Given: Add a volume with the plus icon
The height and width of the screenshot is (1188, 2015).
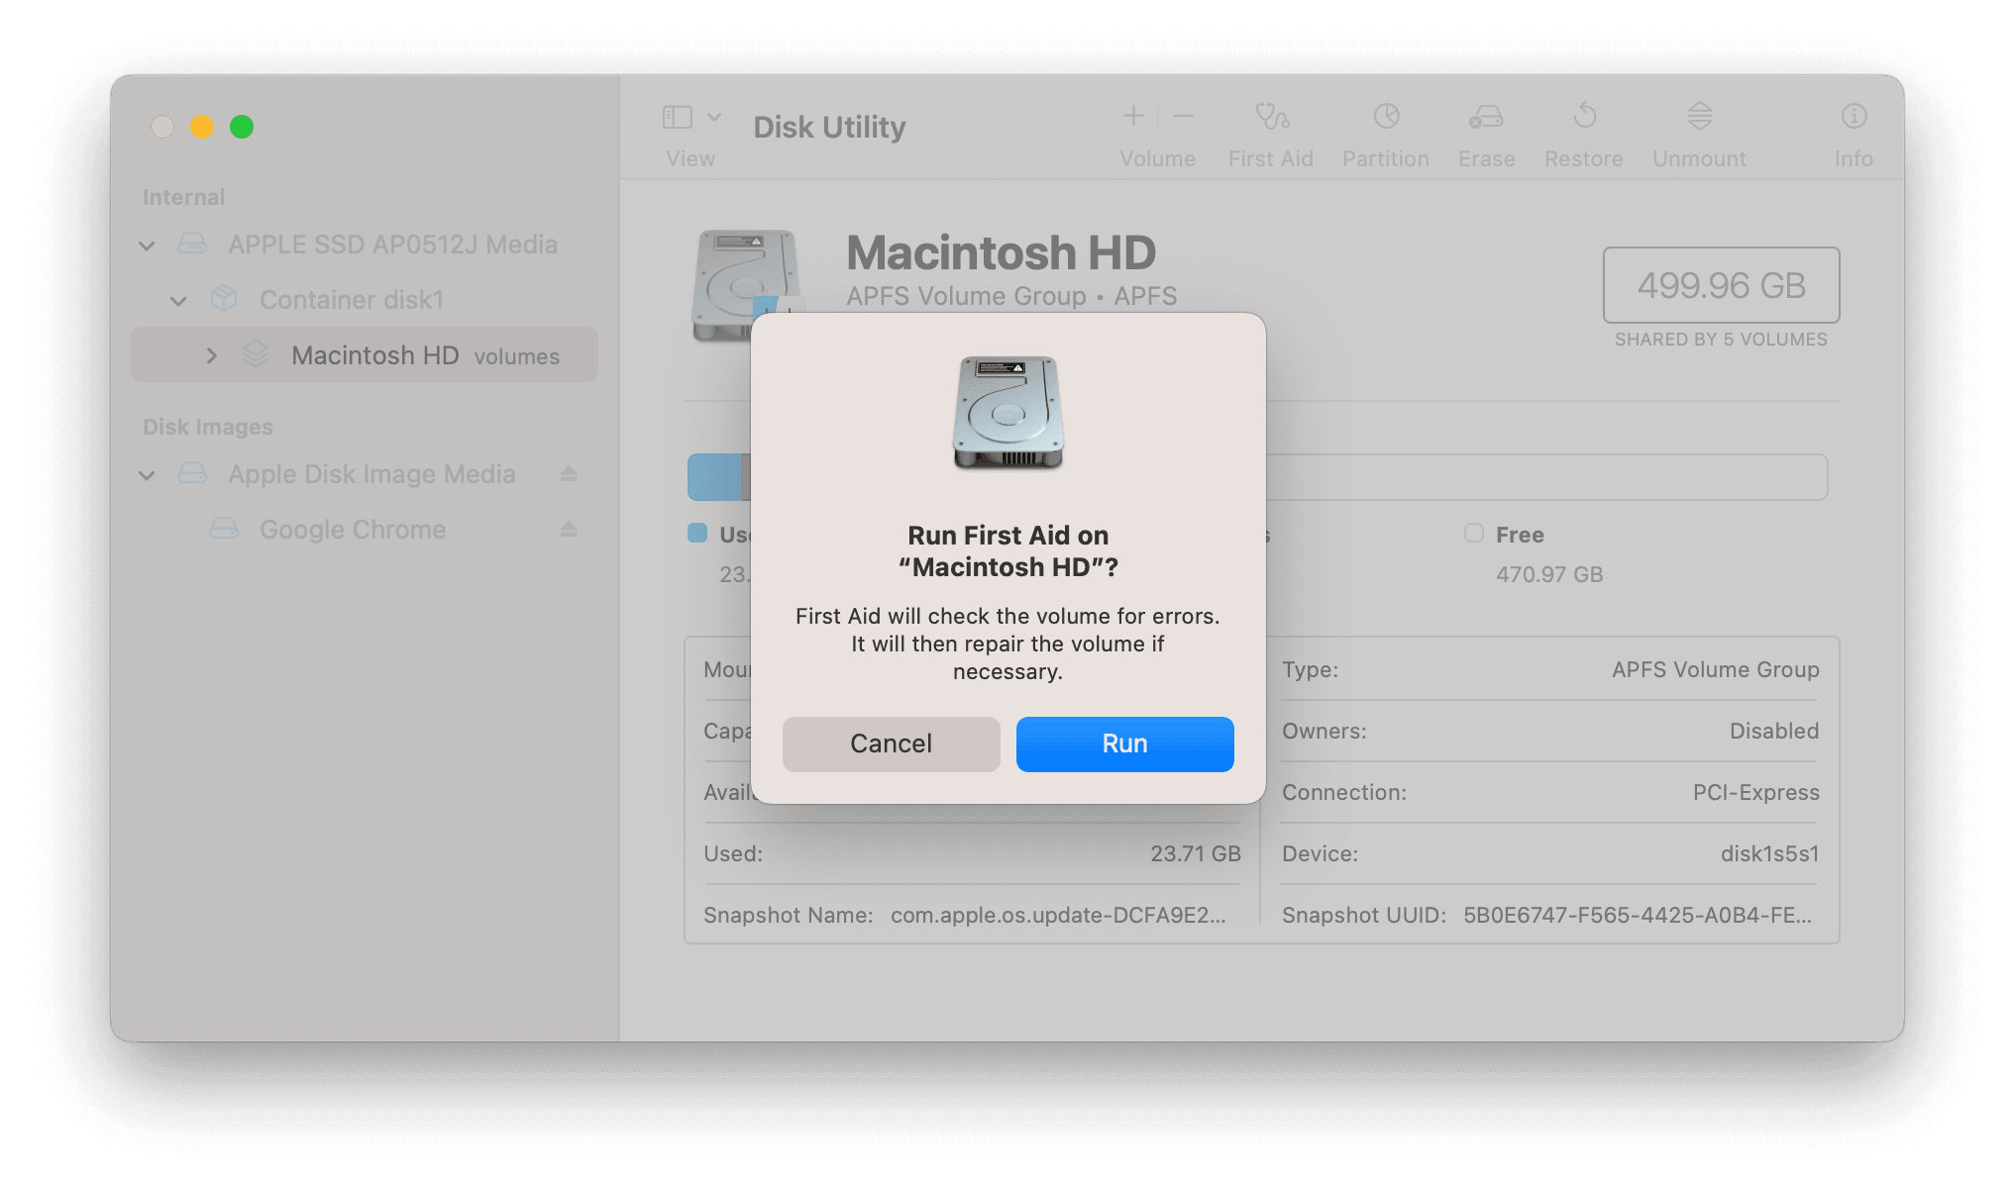Looking at the screenshot, I should (1132, 117).
